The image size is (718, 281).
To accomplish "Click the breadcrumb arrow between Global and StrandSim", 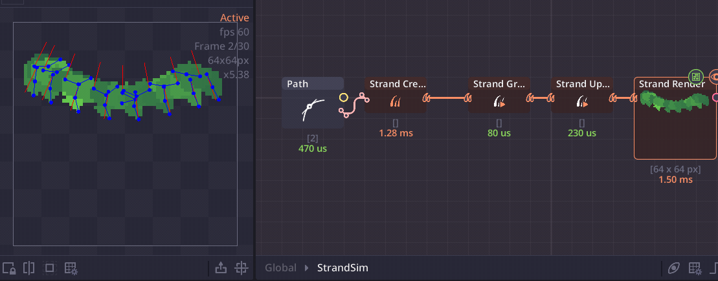I will 307,267.
